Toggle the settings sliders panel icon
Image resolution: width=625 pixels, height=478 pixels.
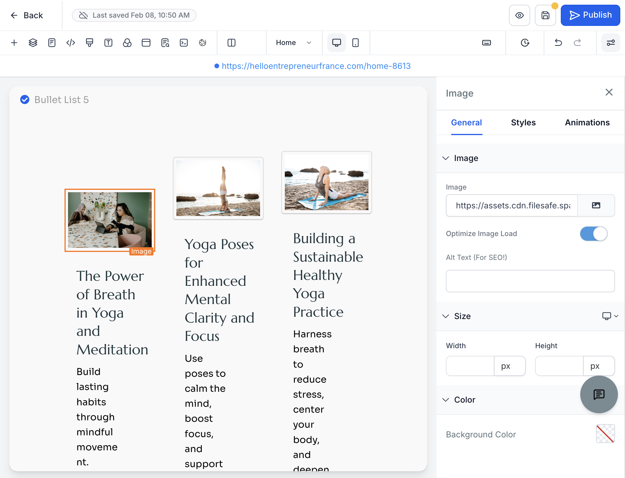click(611, 43)
